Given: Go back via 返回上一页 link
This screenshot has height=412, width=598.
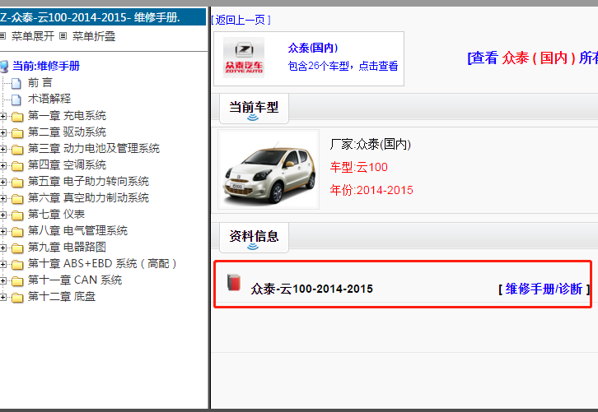Looking at the screenshot, I should point(241,20).
